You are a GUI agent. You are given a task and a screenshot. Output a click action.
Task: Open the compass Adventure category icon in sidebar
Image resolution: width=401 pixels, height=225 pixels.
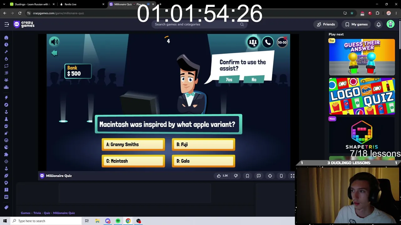point(6,105)
